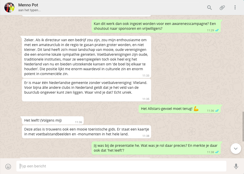
Task: Open the emoji picker smiley icon
Action: tap(8, 167)
